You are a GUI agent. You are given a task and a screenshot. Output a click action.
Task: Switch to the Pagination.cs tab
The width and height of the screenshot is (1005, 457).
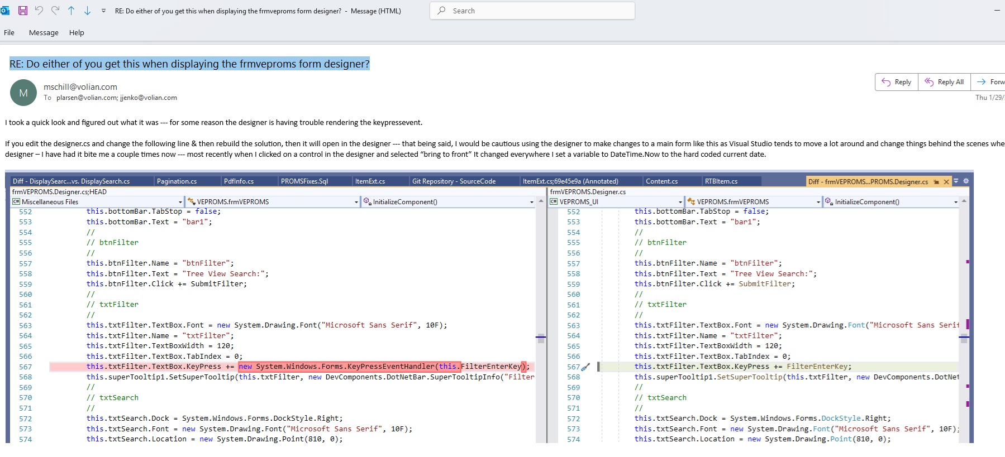[x=177, y=181]
